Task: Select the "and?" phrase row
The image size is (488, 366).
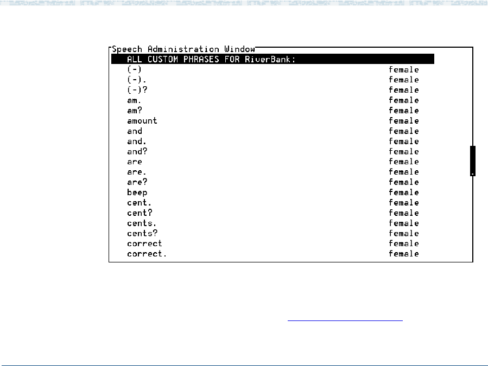Action: [x=272, y=151]
